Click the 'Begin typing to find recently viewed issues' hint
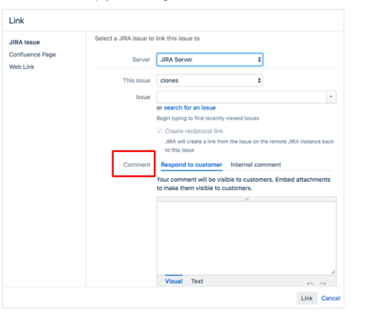Screen dimensions: 365x313 208,118
